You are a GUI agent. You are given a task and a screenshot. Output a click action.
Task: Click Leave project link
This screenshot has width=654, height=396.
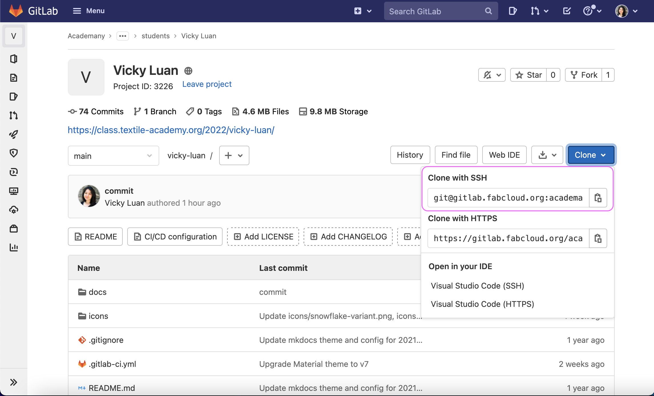point(207,84)
